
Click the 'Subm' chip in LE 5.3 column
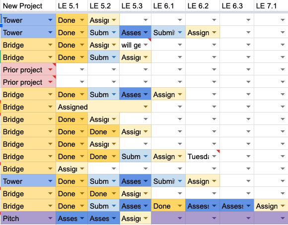point(135,156)
